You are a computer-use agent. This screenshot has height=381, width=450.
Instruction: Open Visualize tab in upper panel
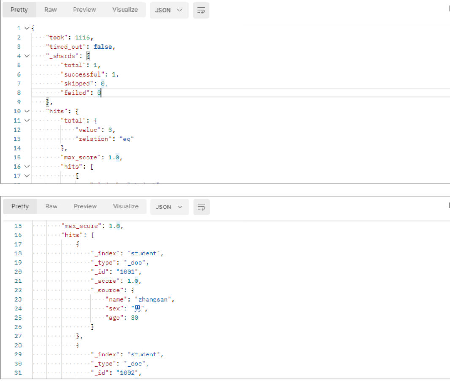[125, 10]
